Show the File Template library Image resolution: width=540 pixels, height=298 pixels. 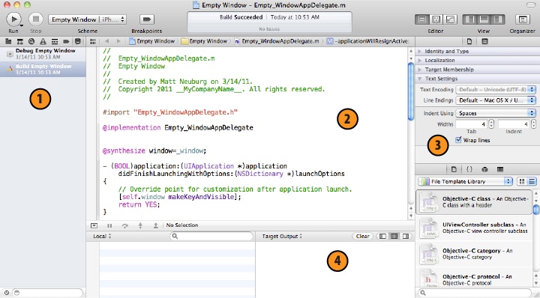pos(454,169)
